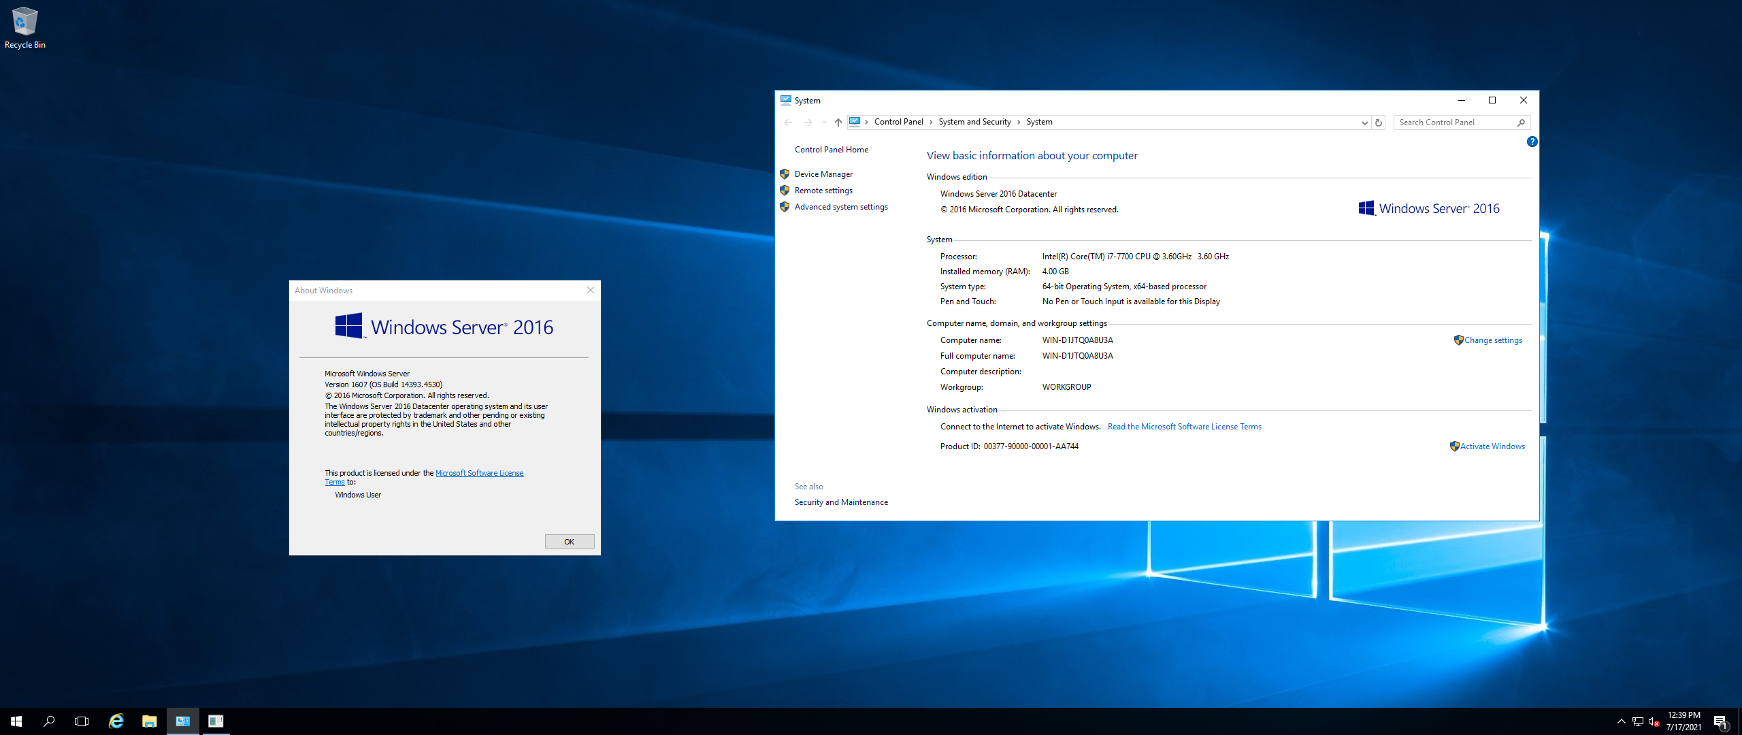This screenshot has height=735, width=1742.
Task: Click the 4.00 GB installed memory value
Action: 1055,272
